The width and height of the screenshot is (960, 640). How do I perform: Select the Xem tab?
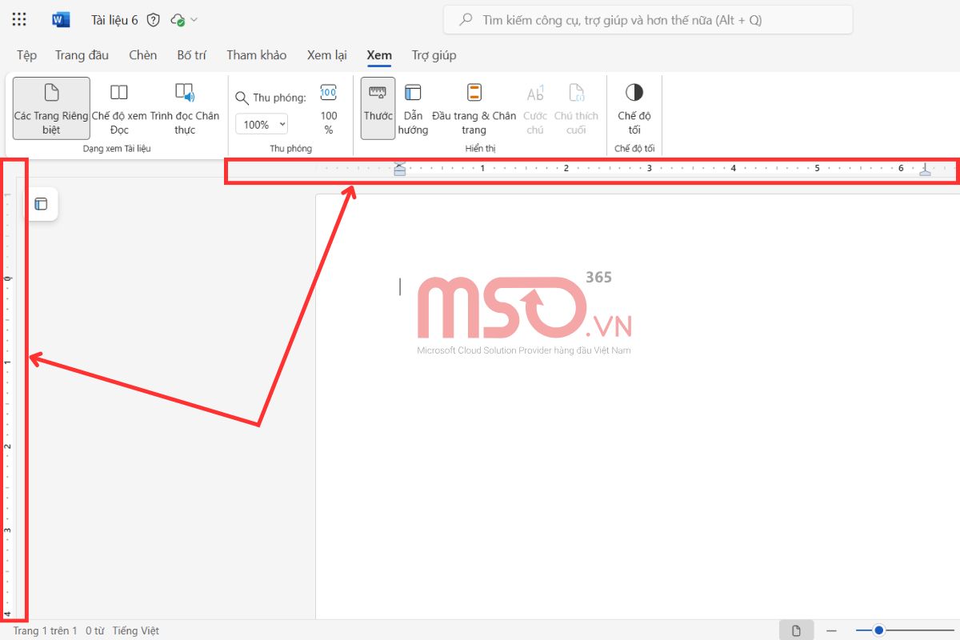point(379,55)
